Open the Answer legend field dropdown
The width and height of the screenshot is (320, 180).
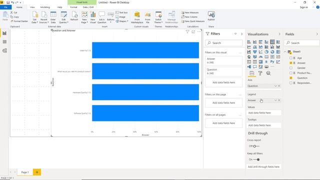275,100
